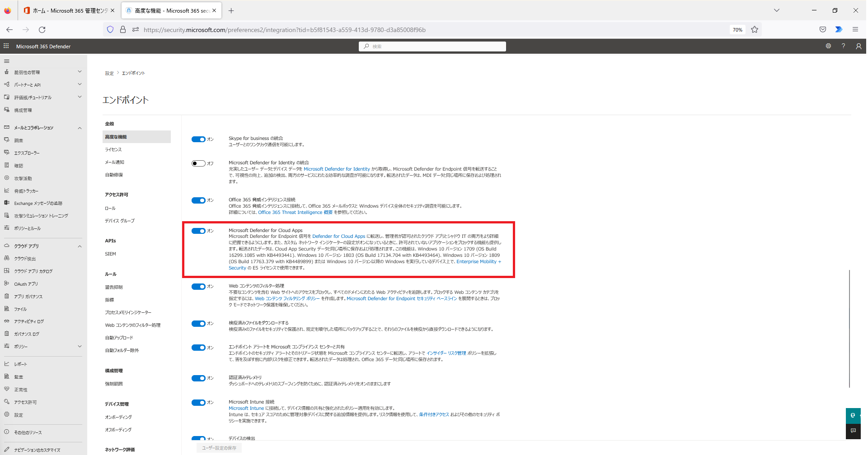The image size is (868, 455).
Task: Open the Firefox application menu
Action: tap(855, 29)
